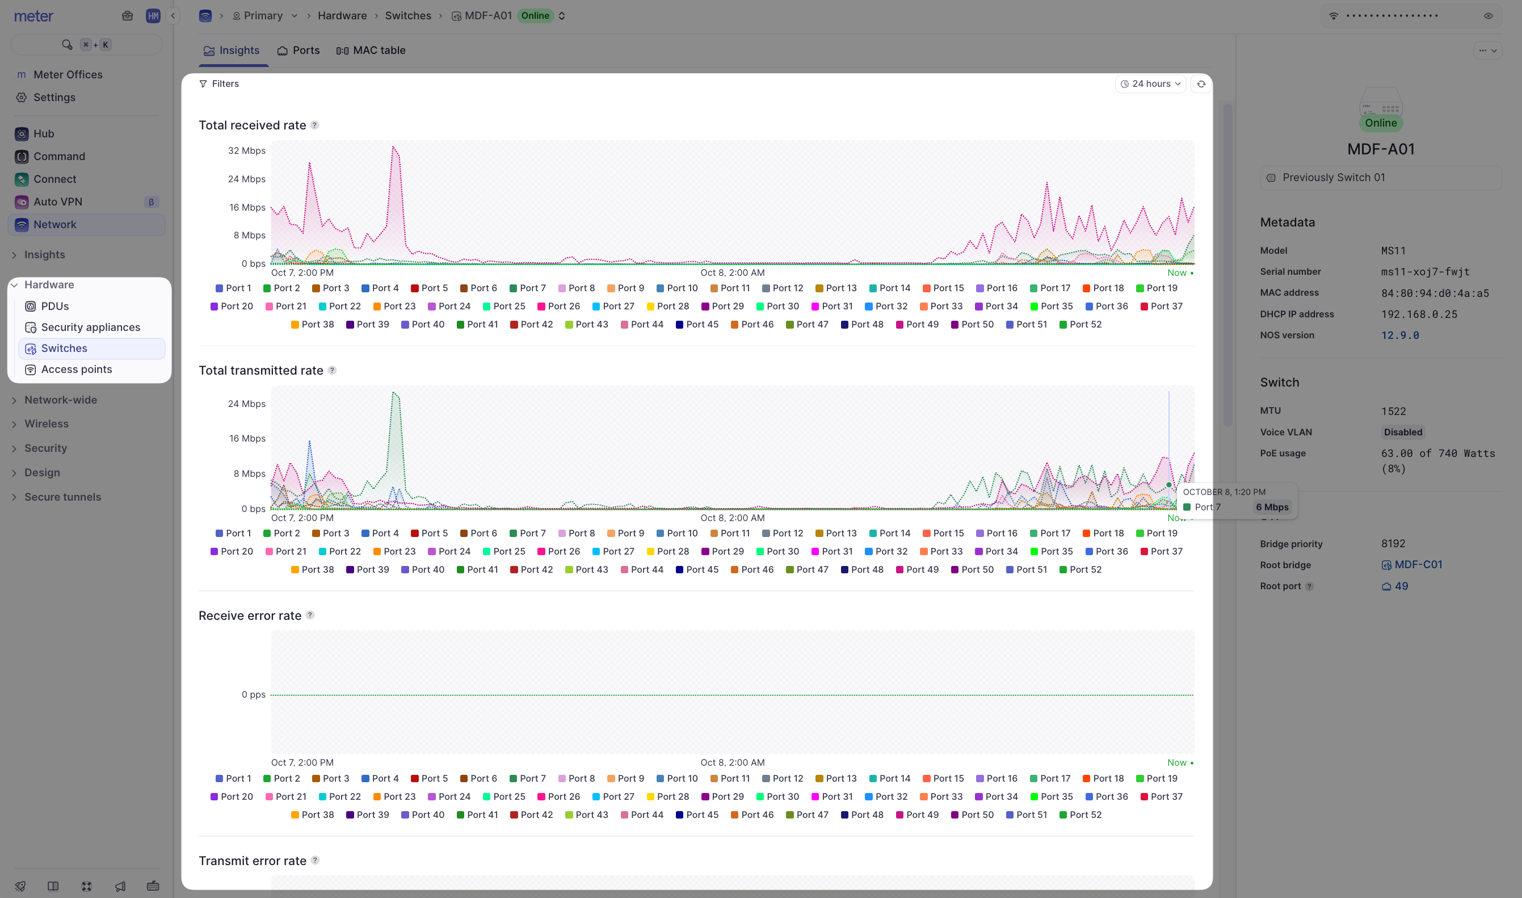Image resolution: width=1522 pixels, height=898 pixels.
Task: Click Port 1 color swatch in Receive error legend
Action: point(219,779)
